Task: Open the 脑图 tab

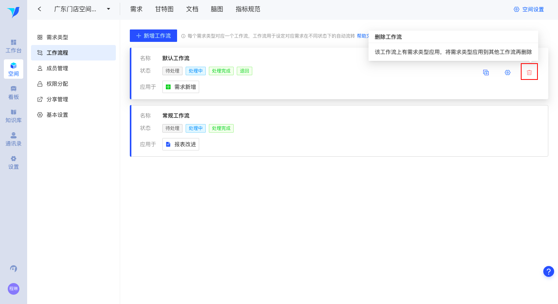Action: 217,9
